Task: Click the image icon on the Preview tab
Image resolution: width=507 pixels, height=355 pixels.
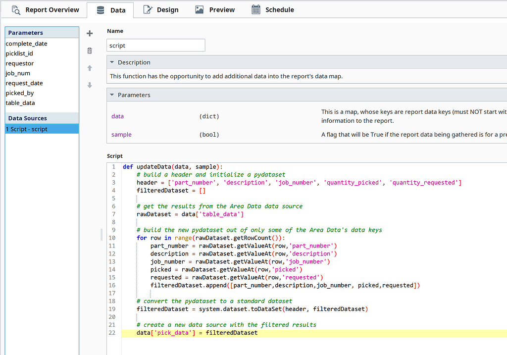Action: coord(199,9)
